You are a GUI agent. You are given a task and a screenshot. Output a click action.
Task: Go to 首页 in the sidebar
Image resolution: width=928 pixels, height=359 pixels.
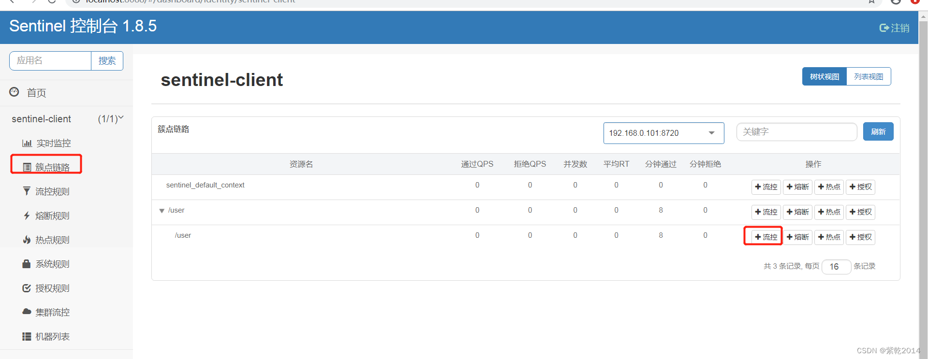click(x=36, y=93)
